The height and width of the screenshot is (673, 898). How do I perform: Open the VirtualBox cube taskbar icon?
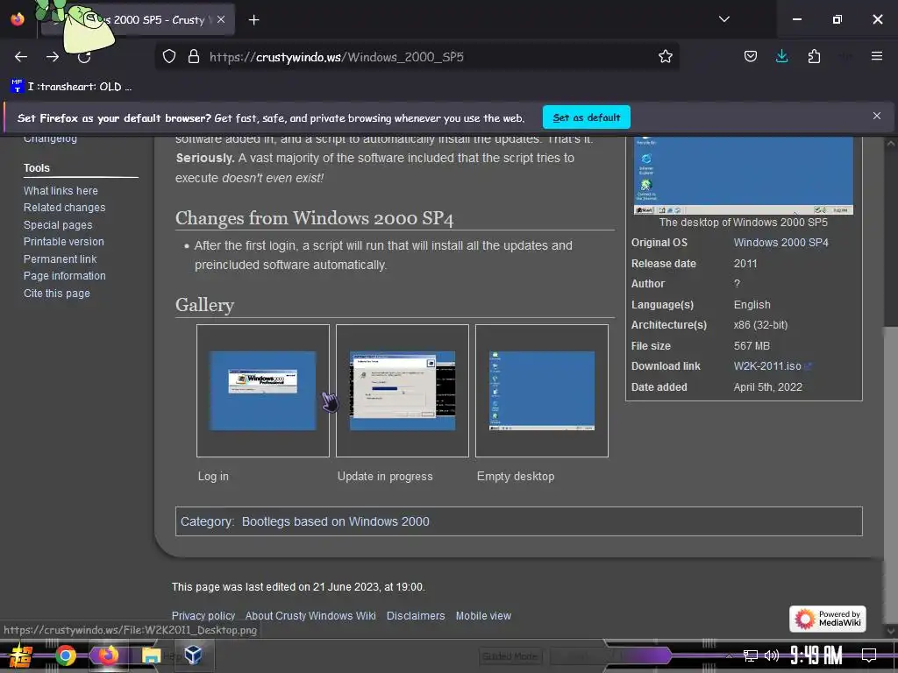194,655
